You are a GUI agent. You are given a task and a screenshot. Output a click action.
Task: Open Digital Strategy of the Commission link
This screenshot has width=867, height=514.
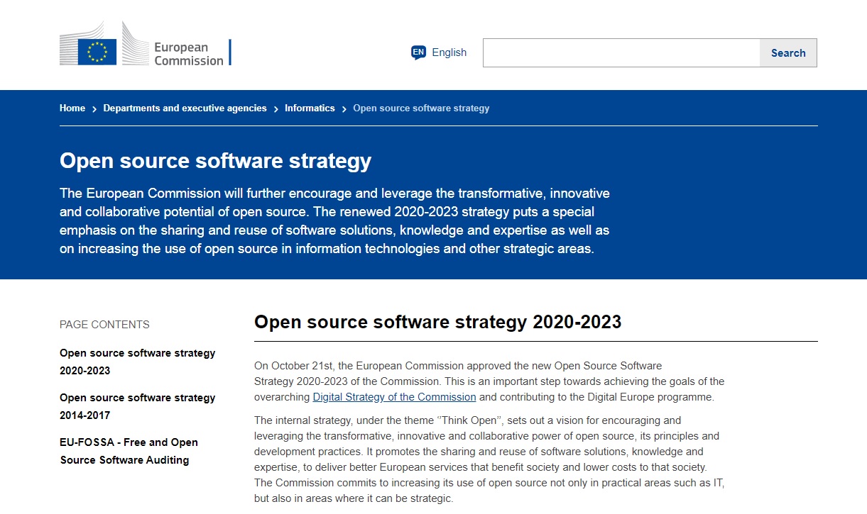click(394, 397)
